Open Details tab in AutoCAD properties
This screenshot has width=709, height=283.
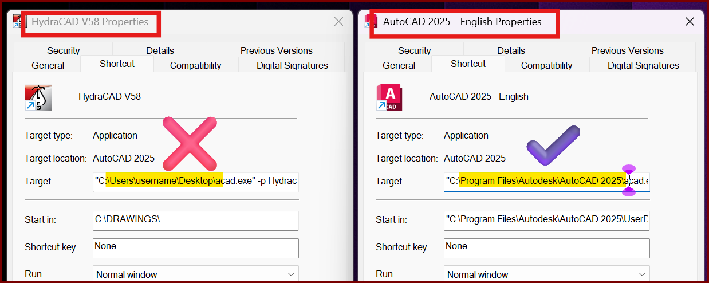pos(511,50)
